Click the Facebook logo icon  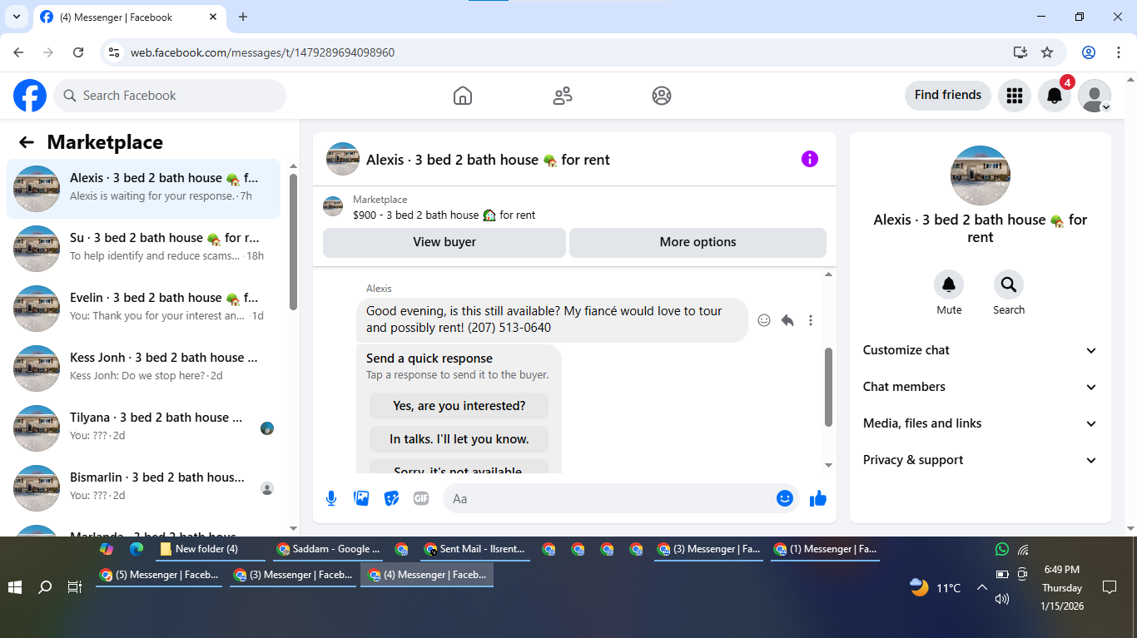30,96
